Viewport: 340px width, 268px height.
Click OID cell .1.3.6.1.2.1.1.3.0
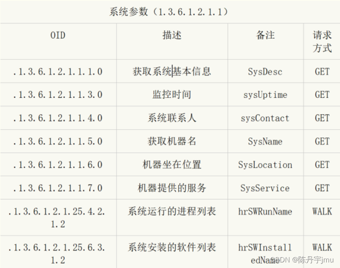click(x=58, y=95)
